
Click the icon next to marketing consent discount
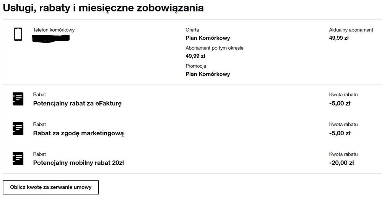18,128
